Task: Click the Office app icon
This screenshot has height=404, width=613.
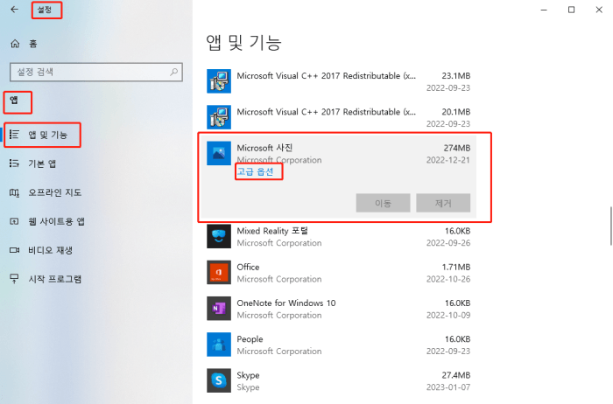Action: 219,272
